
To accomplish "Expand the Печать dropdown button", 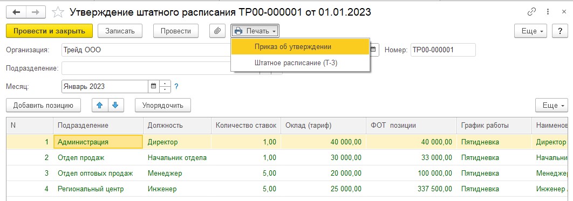I will (x=255, y=31).
